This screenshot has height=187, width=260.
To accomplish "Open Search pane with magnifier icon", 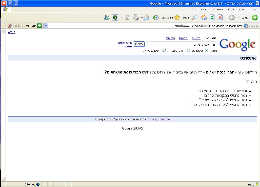I will click(194, 17).
